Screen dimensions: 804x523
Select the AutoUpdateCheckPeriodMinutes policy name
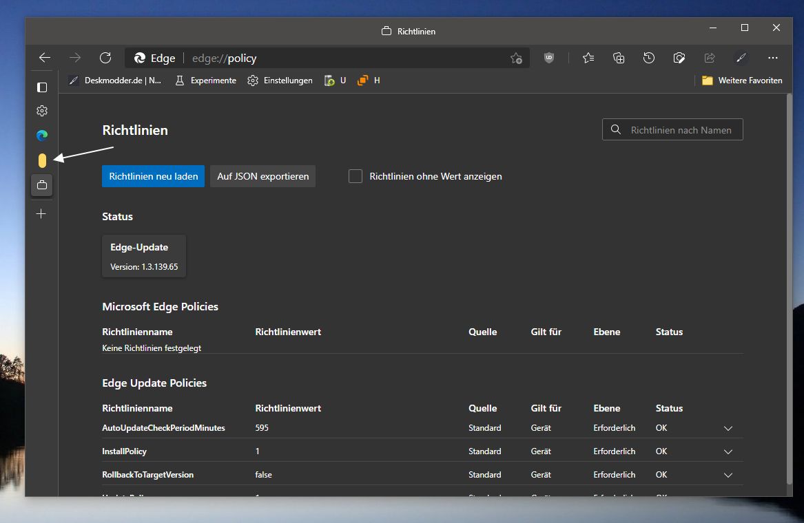(163, 428)
